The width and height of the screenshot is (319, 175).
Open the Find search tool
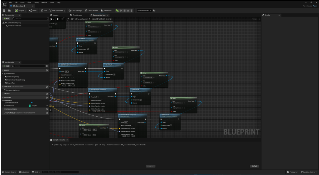click(x=44, y=10)
